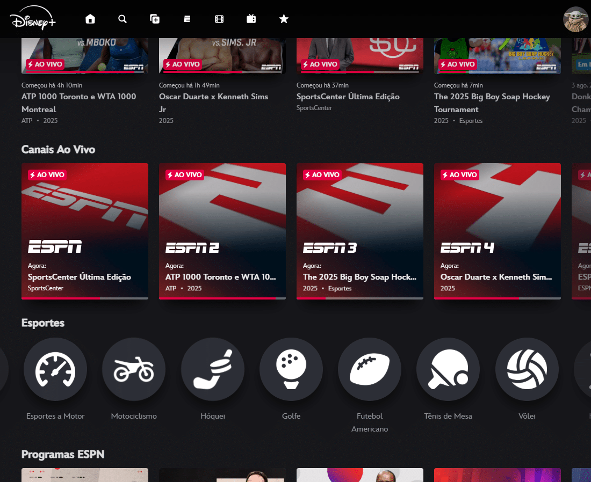Click title SportsCenter Última Edição under thumbnail

click(x=348, y=97)
